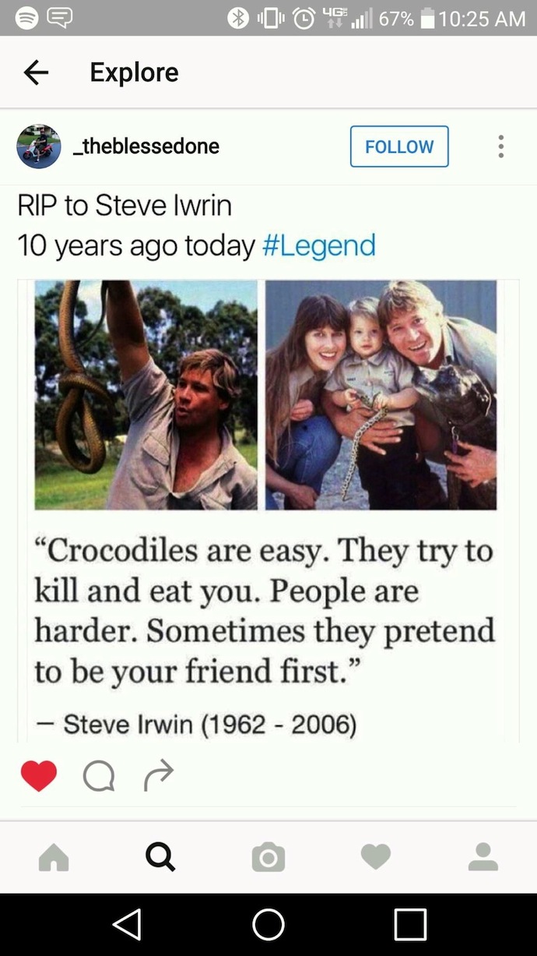Open the Camera tab
The image size is (537, 956).
pyautogui.click(x=268, y=857)
